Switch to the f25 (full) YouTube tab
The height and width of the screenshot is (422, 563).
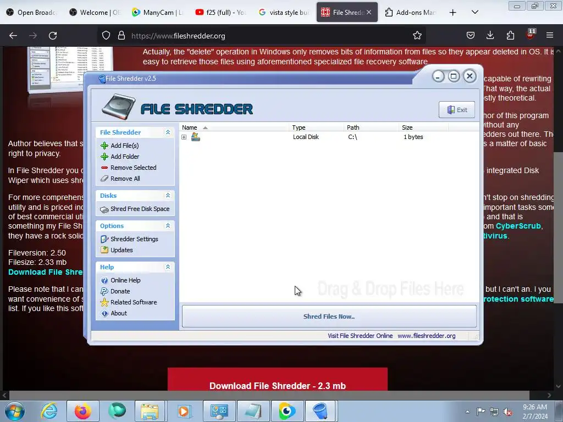(220, 12)
